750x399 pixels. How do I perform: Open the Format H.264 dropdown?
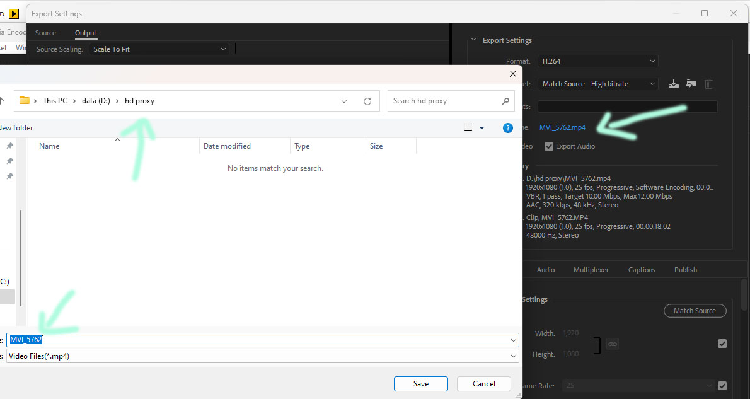coord(598,61)
